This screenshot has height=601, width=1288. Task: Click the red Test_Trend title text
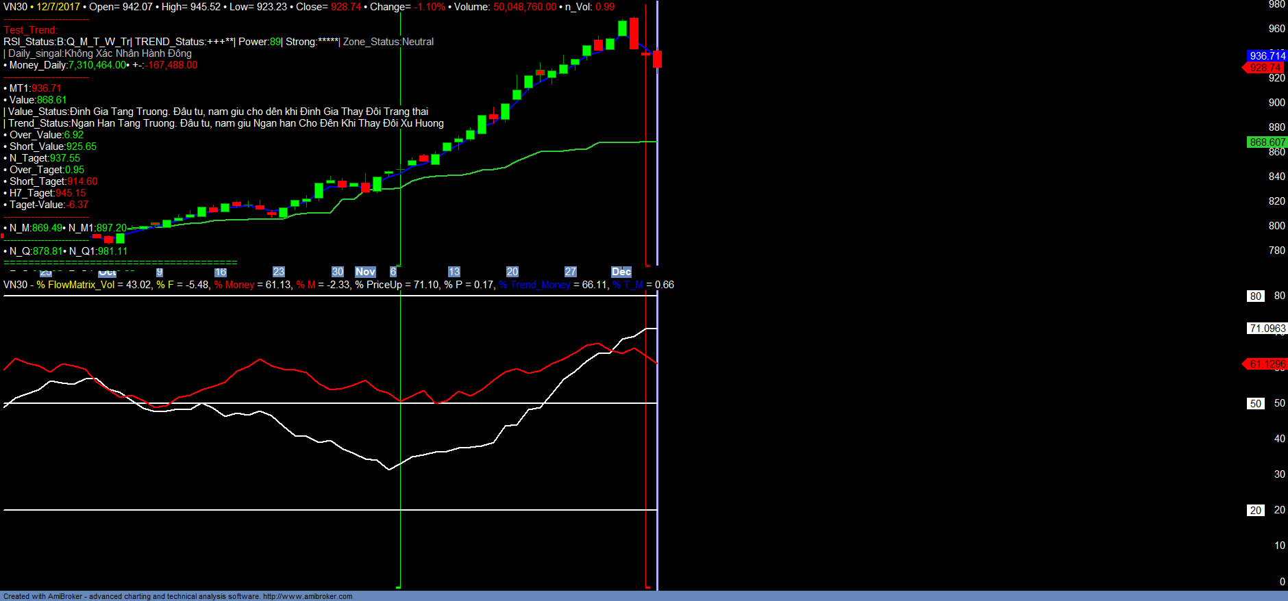pos(30,30)
